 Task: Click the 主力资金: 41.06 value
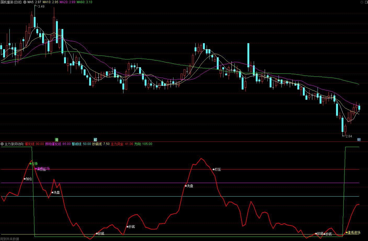(122, 144)
